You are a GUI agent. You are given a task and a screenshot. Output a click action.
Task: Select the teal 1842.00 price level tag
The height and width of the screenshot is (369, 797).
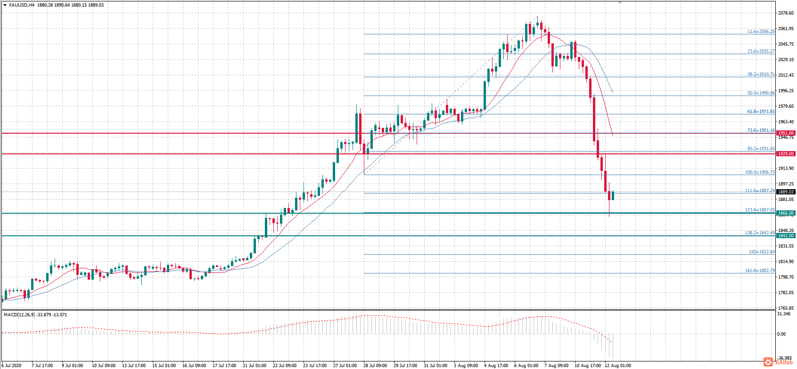point(786,236)
